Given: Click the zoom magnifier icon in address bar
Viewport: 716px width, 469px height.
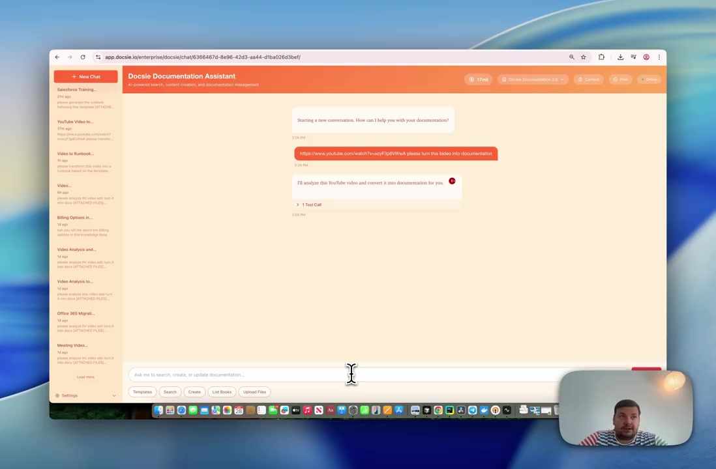Looking at the screenshot, I should click(572, 57).
